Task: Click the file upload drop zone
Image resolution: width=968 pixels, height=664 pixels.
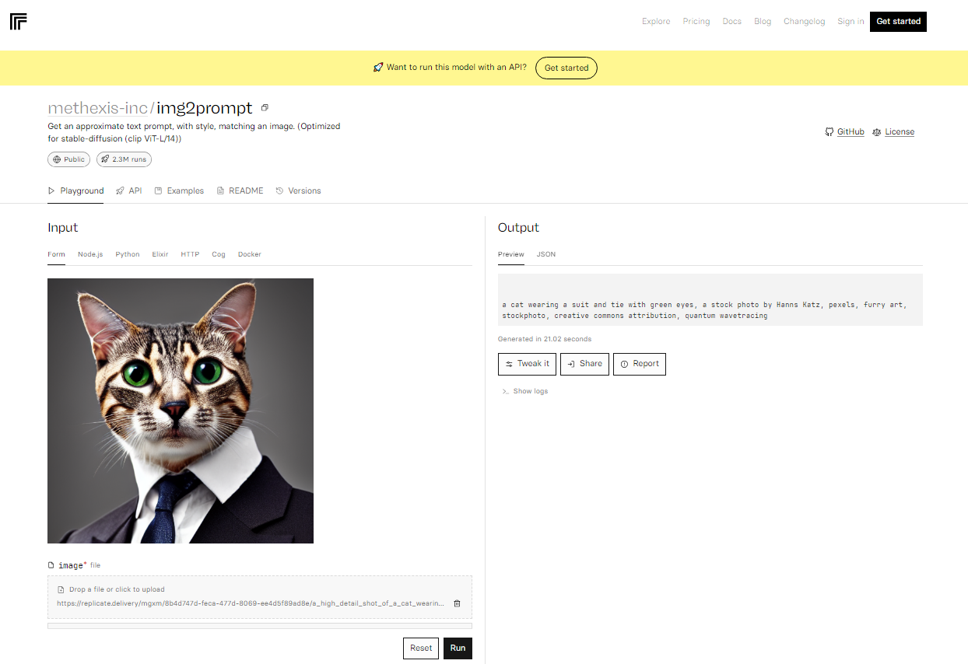Action: 260,597
